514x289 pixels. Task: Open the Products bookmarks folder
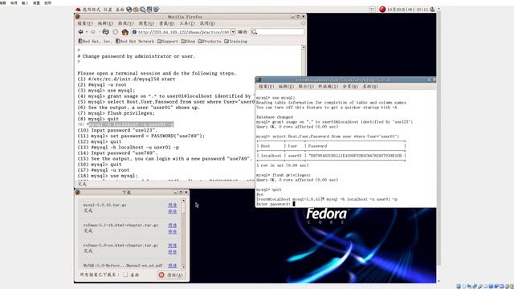(209, 41)
